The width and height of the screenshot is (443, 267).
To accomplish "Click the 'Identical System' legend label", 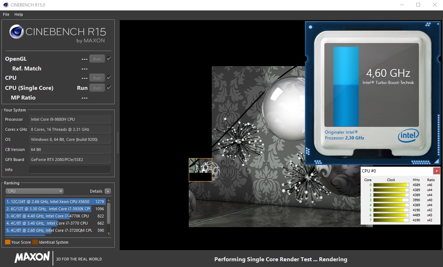I will 54,242.
